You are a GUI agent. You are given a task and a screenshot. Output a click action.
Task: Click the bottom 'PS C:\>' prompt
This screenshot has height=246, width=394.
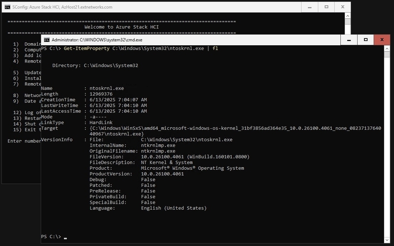(x=51, y=237)
